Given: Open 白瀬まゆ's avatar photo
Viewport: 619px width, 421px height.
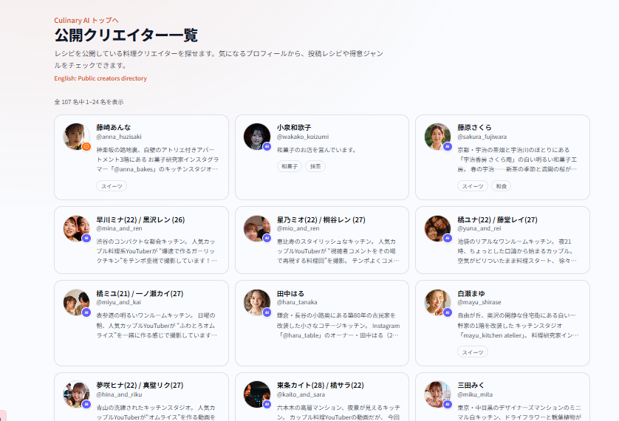Looking at the screenshot, I should pyautogui.click(x=437, y=303).
